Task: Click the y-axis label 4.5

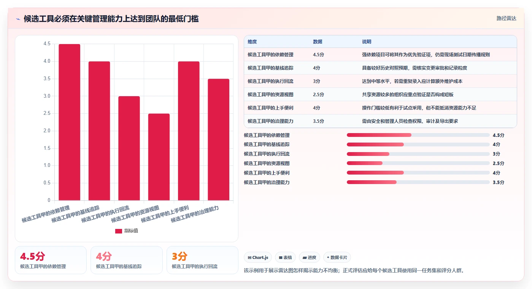Action: click(x=47, y=44)
